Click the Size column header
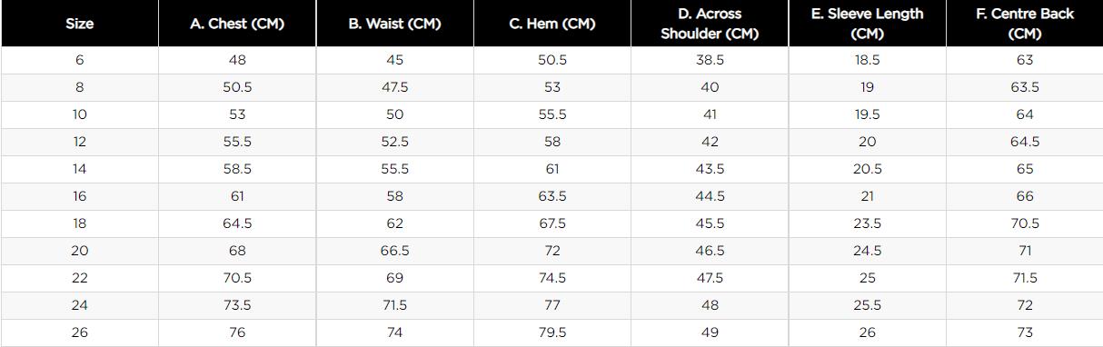This screenshot has width=1103, height=347. click(80, 24)
